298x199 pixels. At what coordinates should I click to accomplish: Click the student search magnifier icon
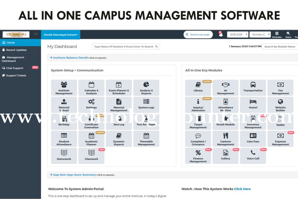click(156, 46)
